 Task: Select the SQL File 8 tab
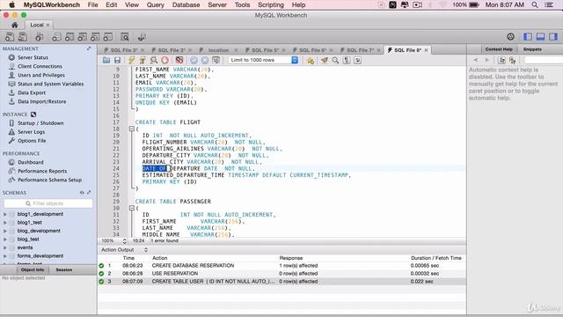pyautogui.click(x=407, y=50)
